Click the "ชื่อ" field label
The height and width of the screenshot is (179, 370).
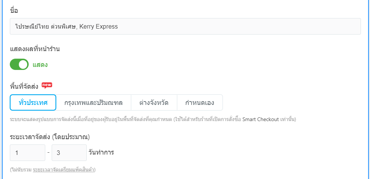pyautogui.click(x=14, y=10)
